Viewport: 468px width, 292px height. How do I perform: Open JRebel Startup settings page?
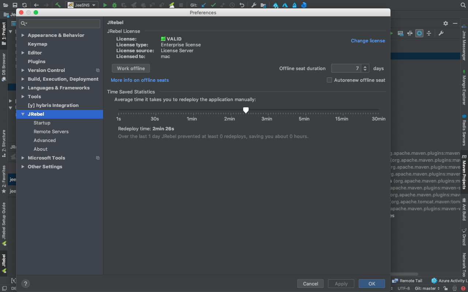(x=42, y=123)
